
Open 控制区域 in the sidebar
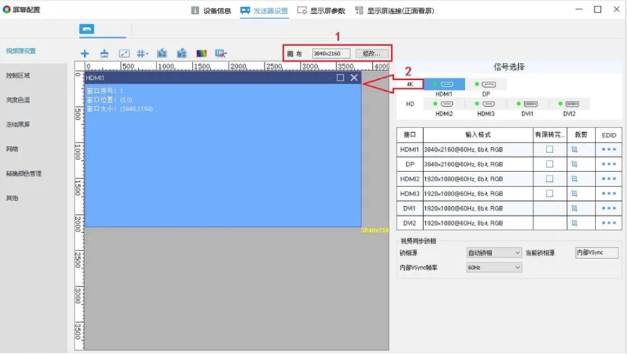pyautogui.click(x=18, y=75)
